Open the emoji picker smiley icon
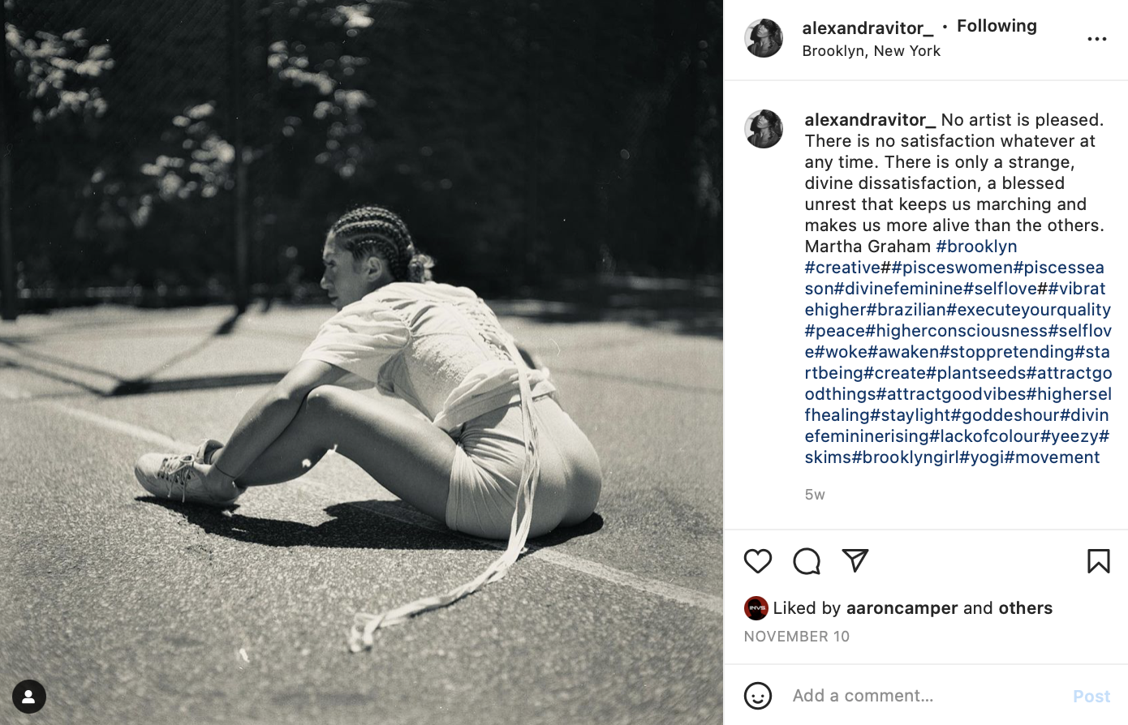 758,696
